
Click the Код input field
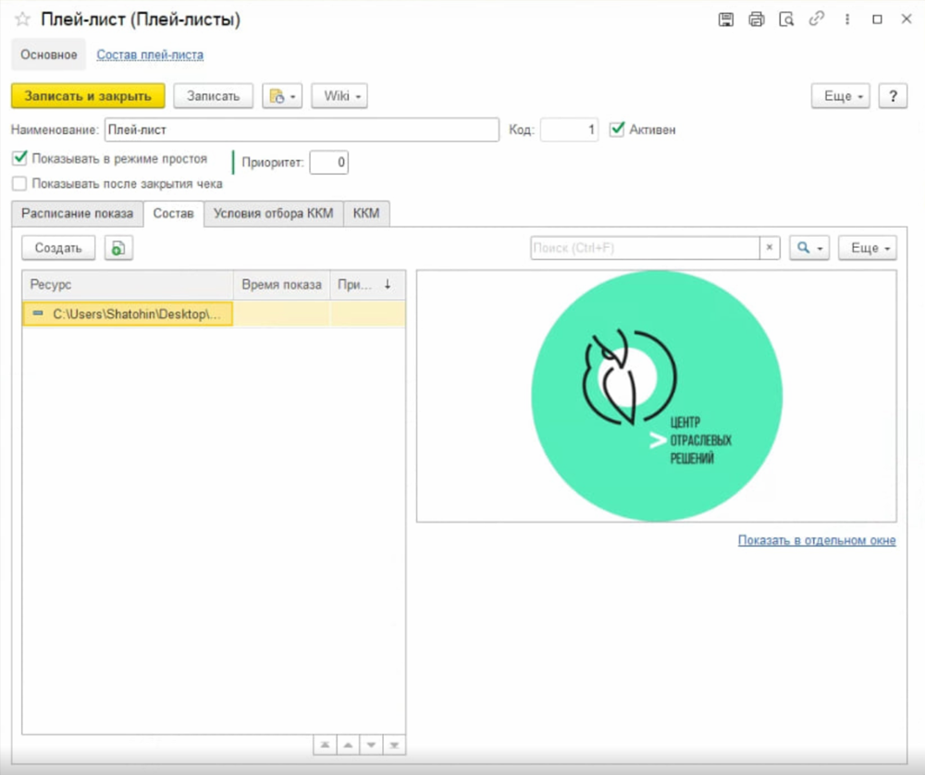(x=569, y=129)
